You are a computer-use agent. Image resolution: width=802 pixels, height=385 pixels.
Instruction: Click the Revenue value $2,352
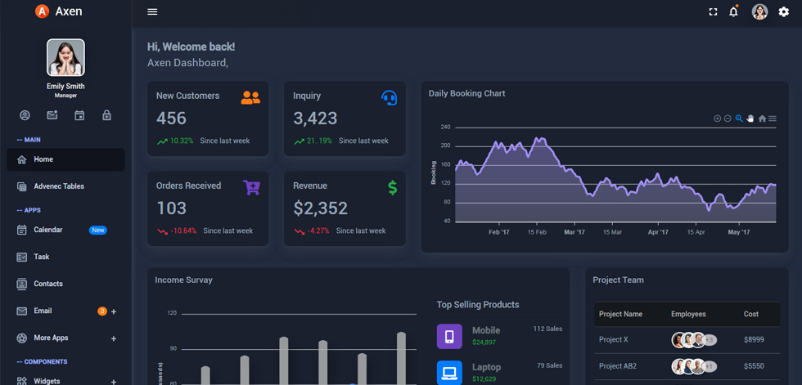320,208
